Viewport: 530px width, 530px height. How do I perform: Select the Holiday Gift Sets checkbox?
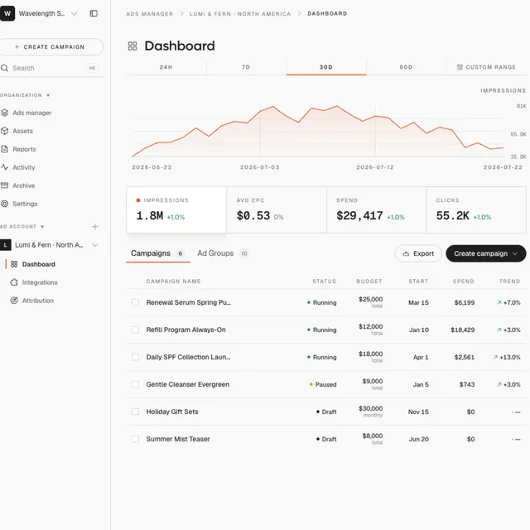tap(135, 412)
